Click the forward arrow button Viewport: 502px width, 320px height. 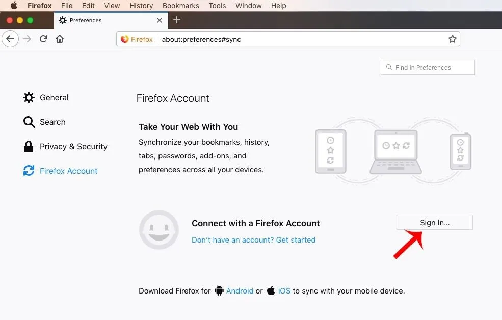click(27, 39)
